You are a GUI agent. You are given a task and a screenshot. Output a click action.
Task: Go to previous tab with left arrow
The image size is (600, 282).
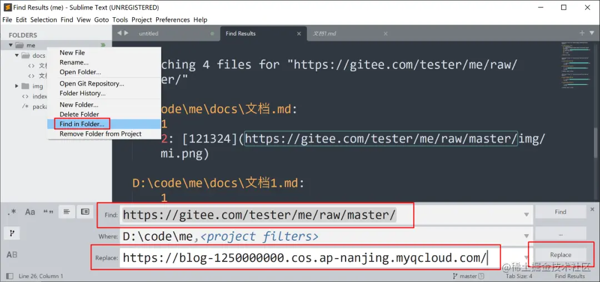[x=119, y=33]
